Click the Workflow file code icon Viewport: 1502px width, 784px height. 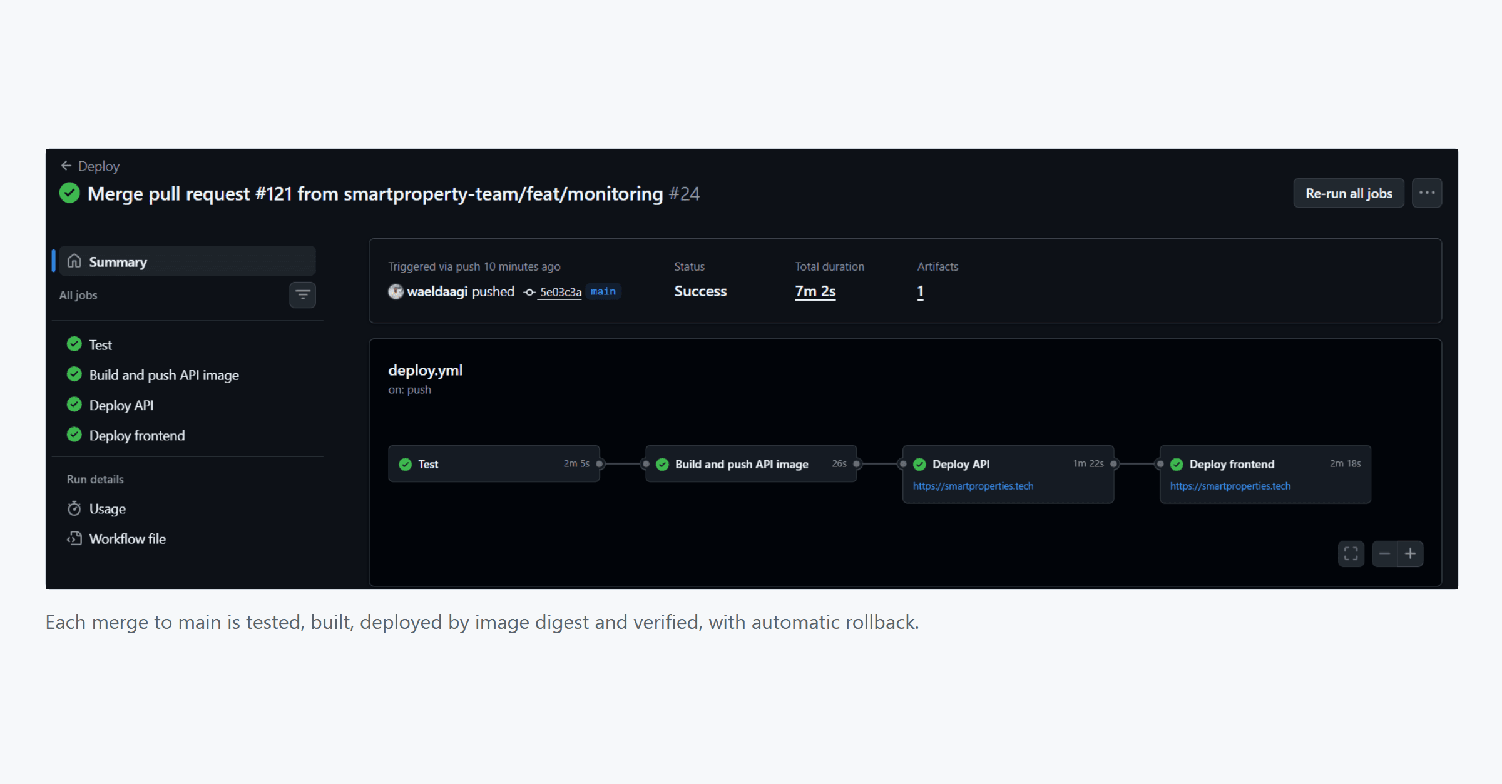(74, 538)
